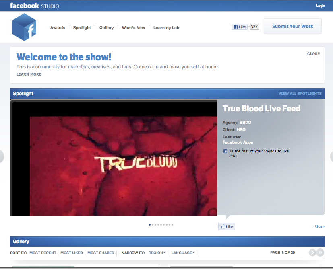The height and width of the screenshot is (269, 333).
Task: Sort gallery by Most Recent
Action: point(43,253)
